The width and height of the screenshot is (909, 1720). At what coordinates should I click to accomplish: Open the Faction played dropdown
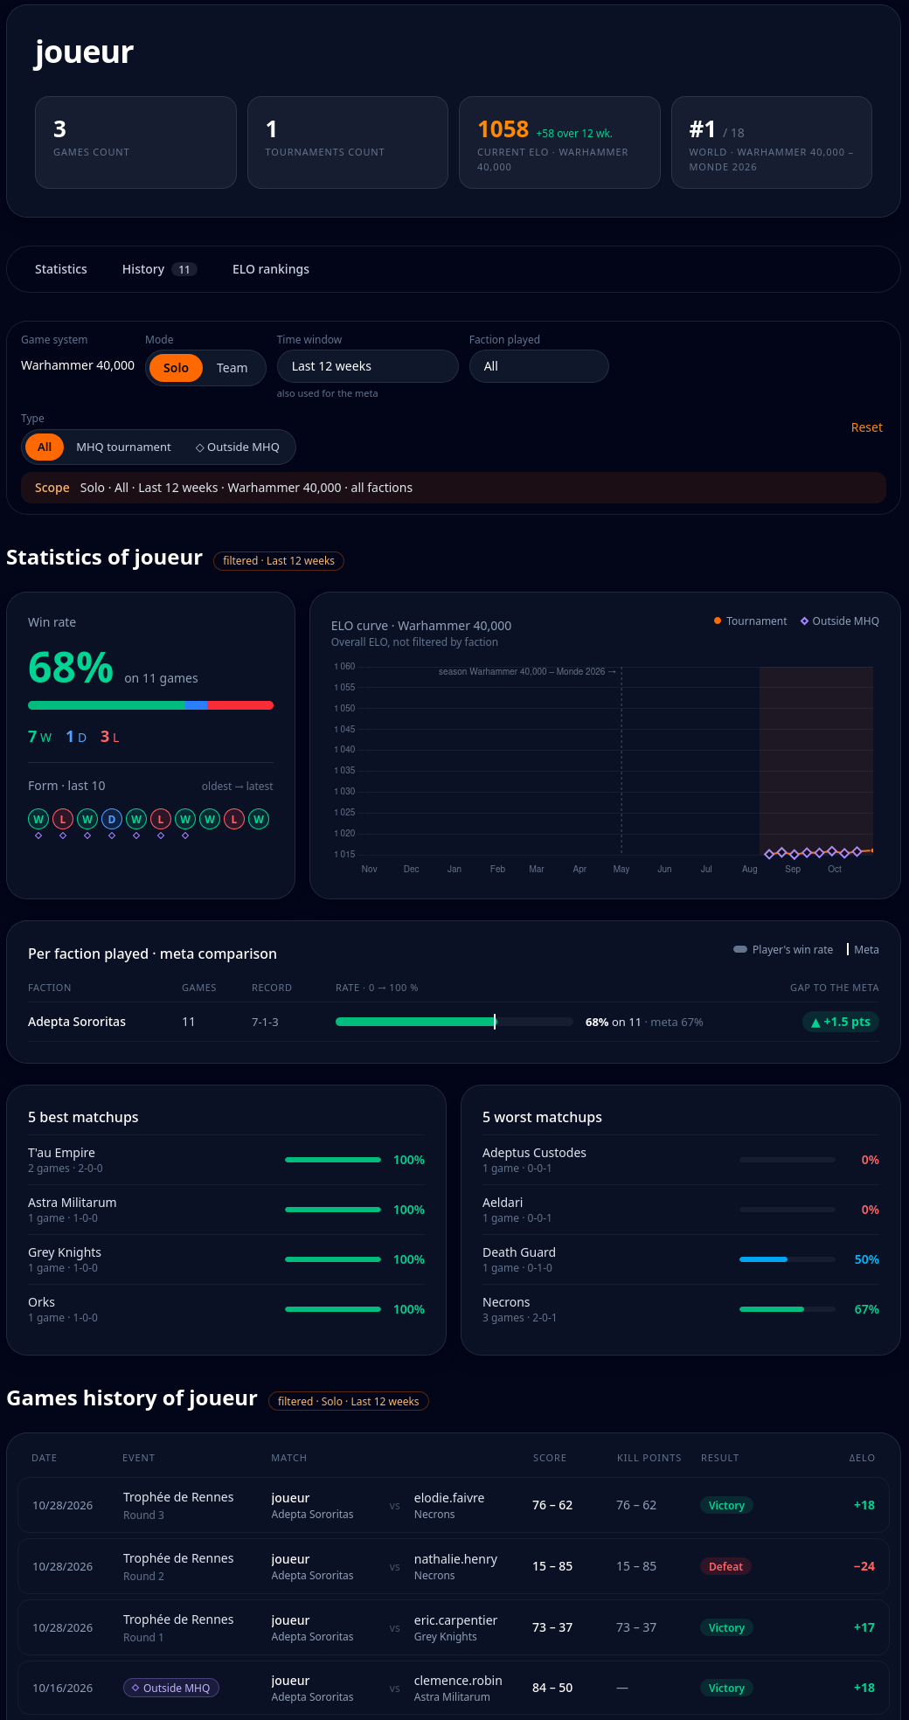[539, 366]
